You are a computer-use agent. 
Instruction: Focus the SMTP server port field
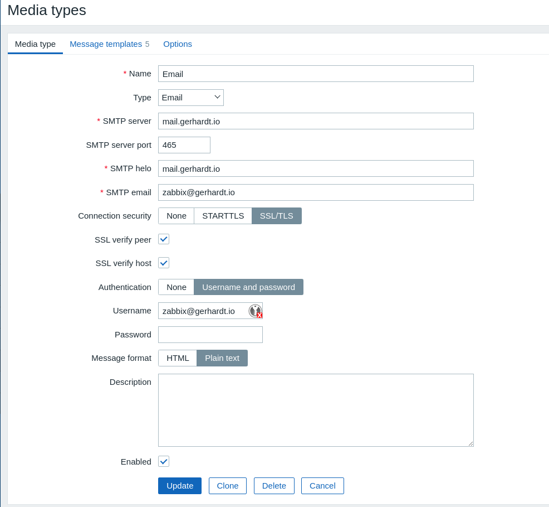click(184, 145)
